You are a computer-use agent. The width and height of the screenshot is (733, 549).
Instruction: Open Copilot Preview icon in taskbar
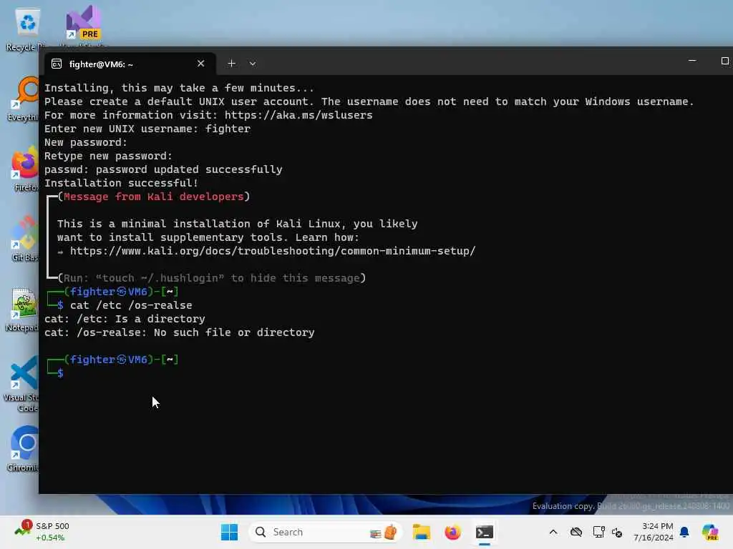(x=710, y=532)
